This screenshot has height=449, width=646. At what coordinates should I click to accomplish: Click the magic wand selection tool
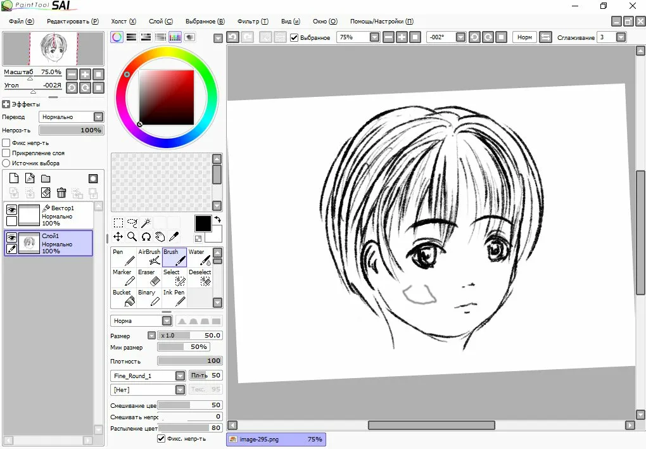pos(146,222)
